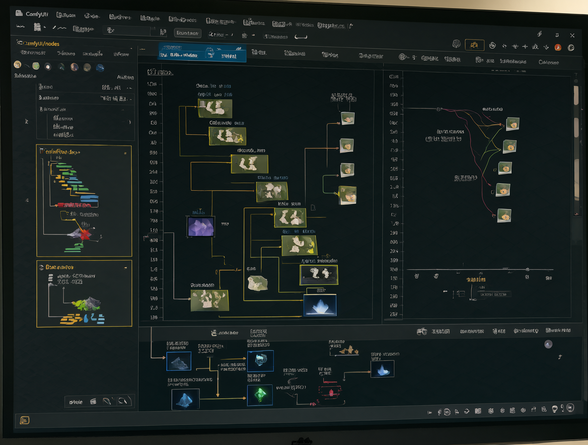This screenshot has height=445, width=588.
Task: Collapse the upper orange-bordered panel via its corner arrow
Action: pos(125,153)
